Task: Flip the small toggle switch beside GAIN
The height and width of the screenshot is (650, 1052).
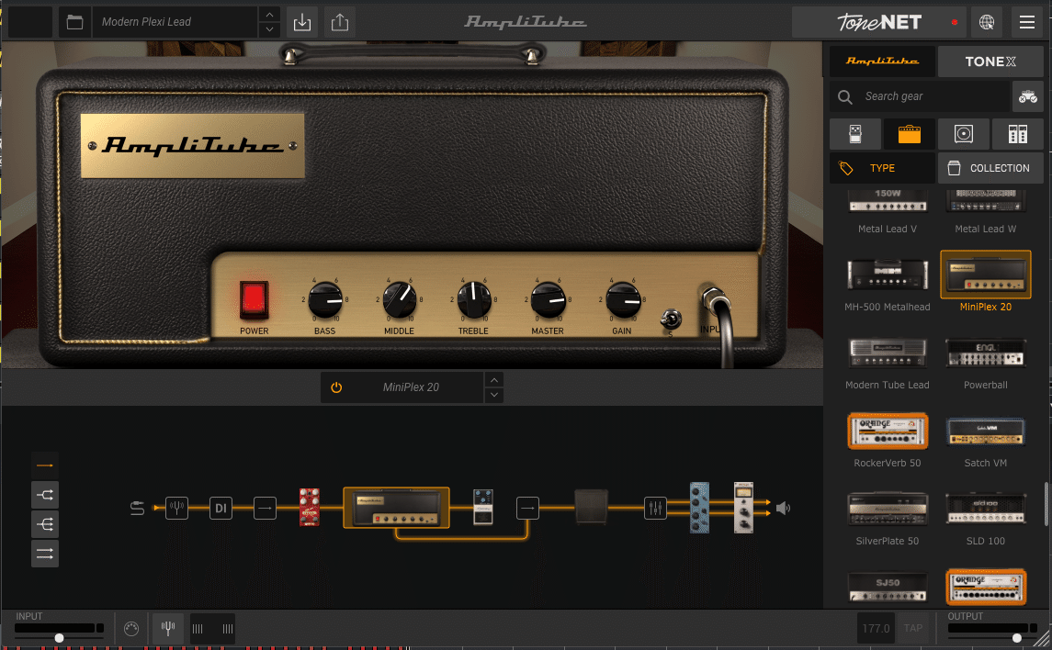Action: 670,319
